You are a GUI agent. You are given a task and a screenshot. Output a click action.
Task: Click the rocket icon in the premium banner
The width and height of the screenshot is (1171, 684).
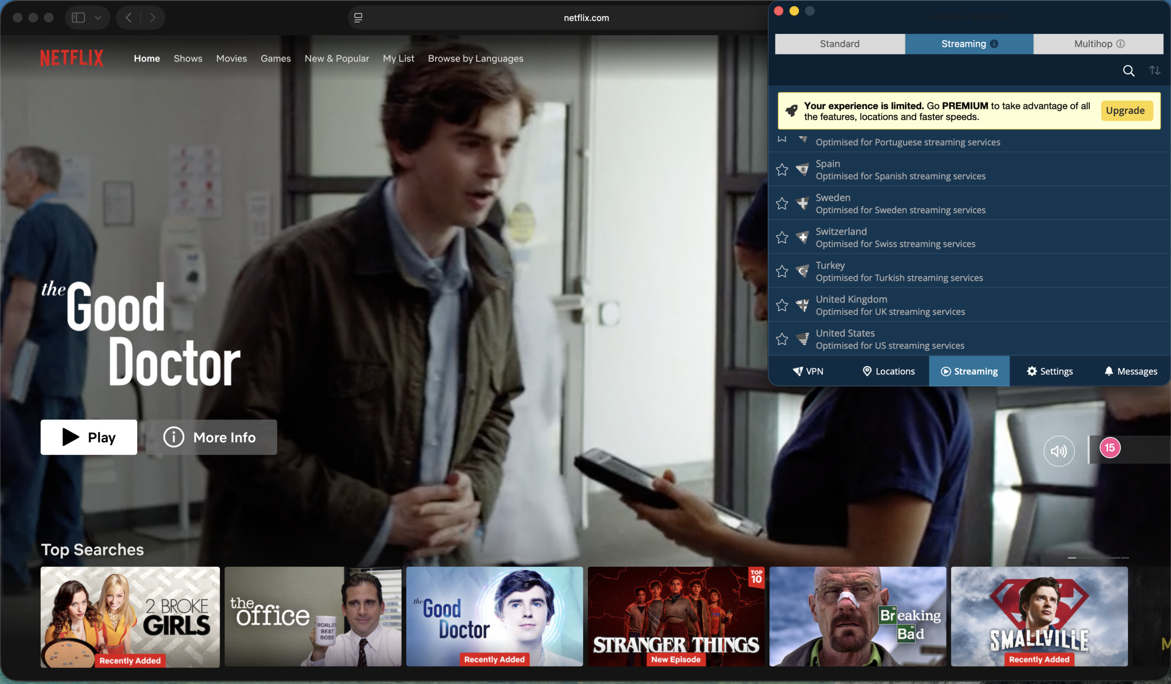coord(791,111)
